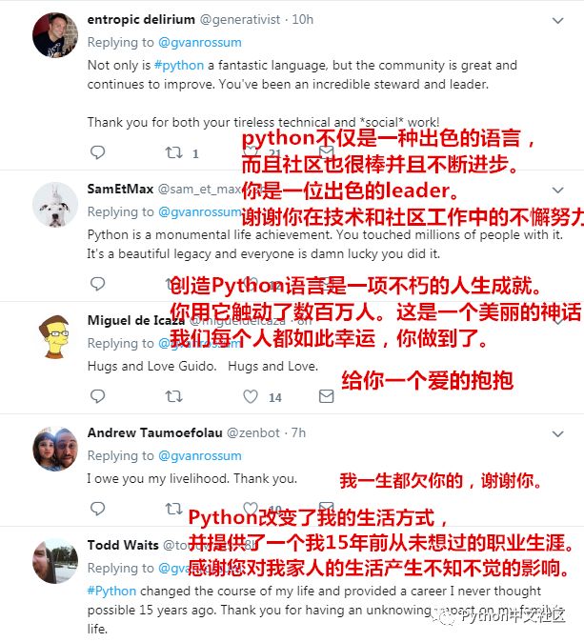This screenshot has height=642, width=584.
Task: Retweet Andrew Taumoefolau's tweet
Action: pos(173,509)
